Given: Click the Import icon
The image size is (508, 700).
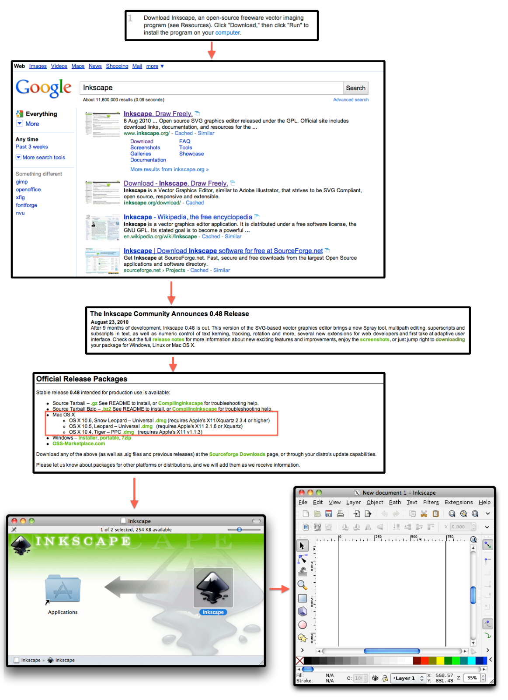Looking at the screenshot, I should (357, 514).
